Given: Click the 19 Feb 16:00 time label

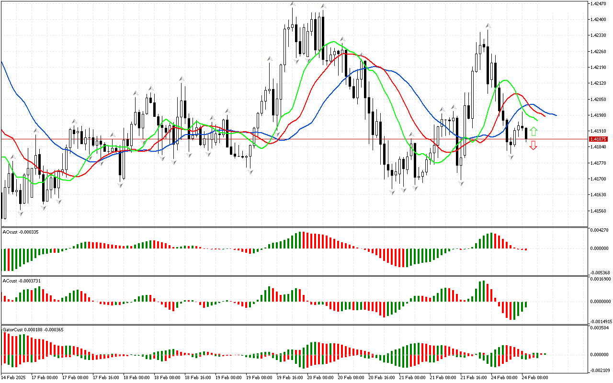Looking at the screenshot, I should point(290,378).
